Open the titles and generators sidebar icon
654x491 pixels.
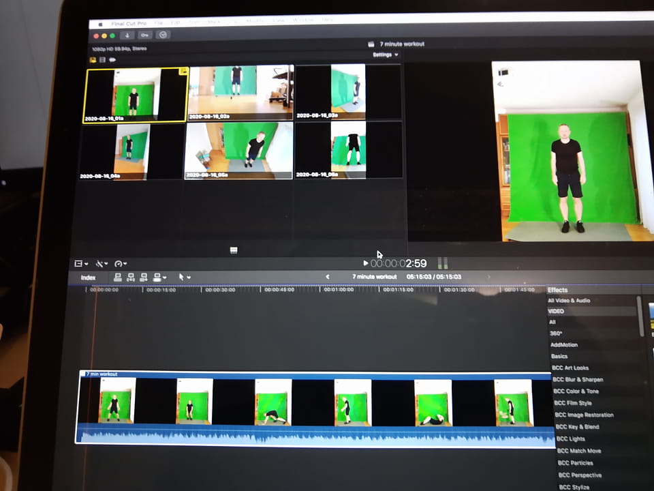[x=112, y=60]
